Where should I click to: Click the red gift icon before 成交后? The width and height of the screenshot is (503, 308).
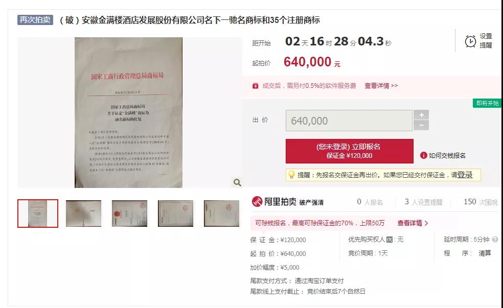[x=256, y=86]
